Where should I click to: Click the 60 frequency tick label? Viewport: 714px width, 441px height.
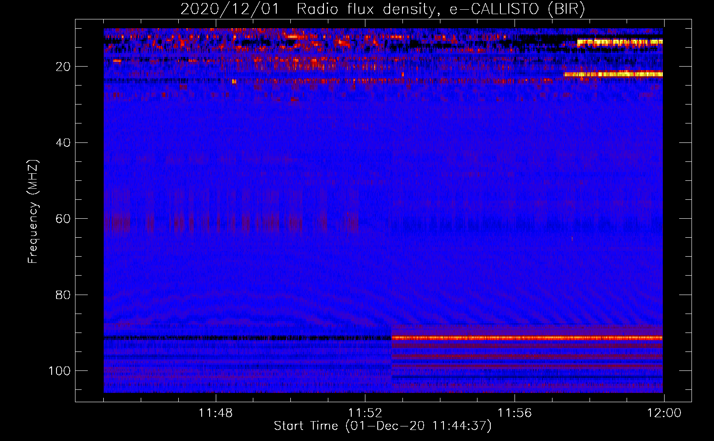[x=63, y=219]
